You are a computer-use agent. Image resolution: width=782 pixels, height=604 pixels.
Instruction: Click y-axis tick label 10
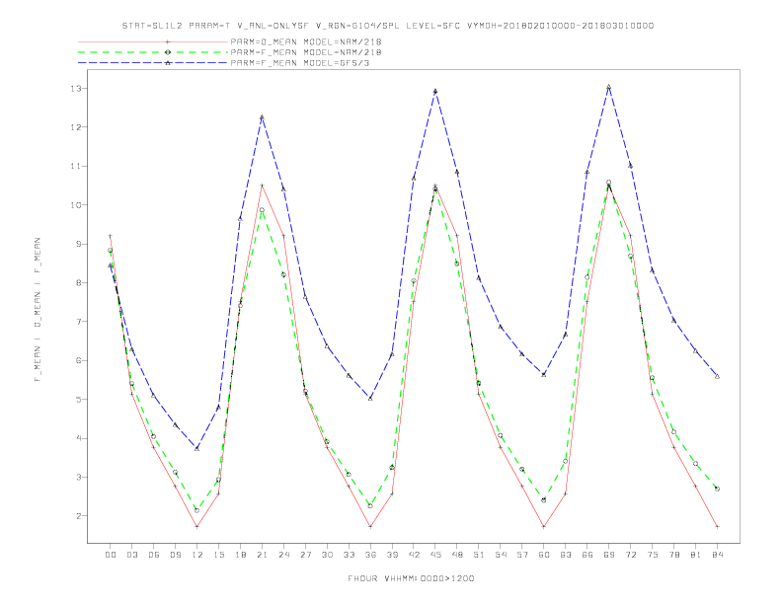pyautogui.click(x=76, y=205)
